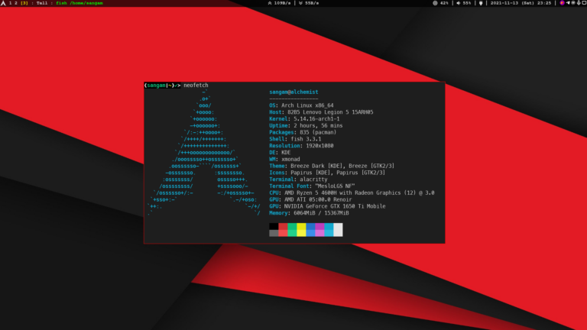587x330 pixels.
Task: Click the brightness icon beside 42%
Action: [435, 3]
